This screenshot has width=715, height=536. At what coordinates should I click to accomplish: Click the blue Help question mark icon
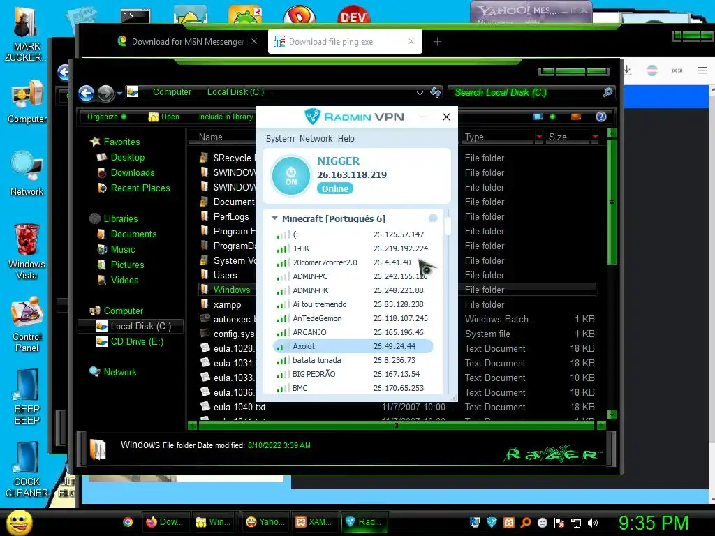tap(601, 117)
